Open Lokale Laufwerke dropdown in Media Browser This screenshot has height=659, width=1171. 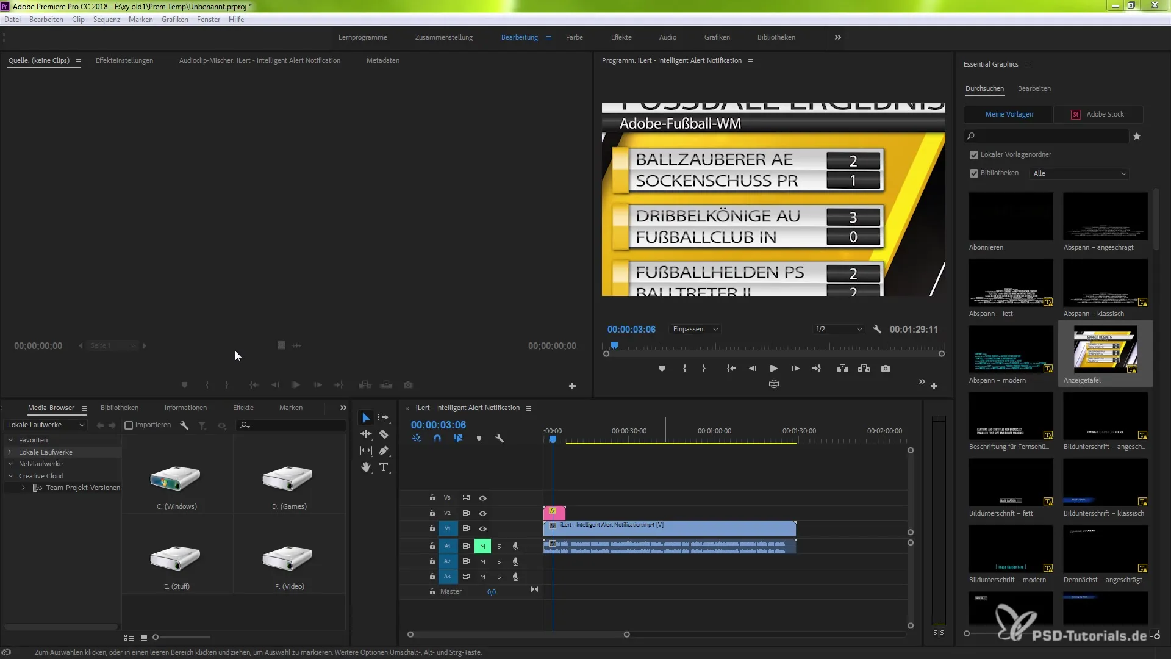(46, 425)
